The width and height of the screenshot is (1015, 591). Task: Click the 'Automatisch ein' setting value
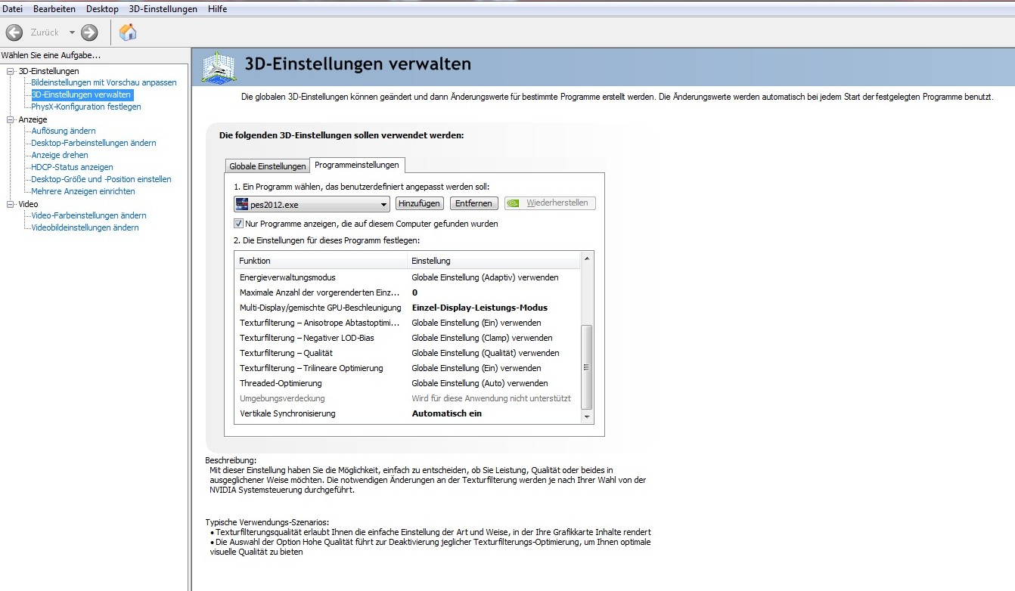pyautogui.click(x=446, y=413)
